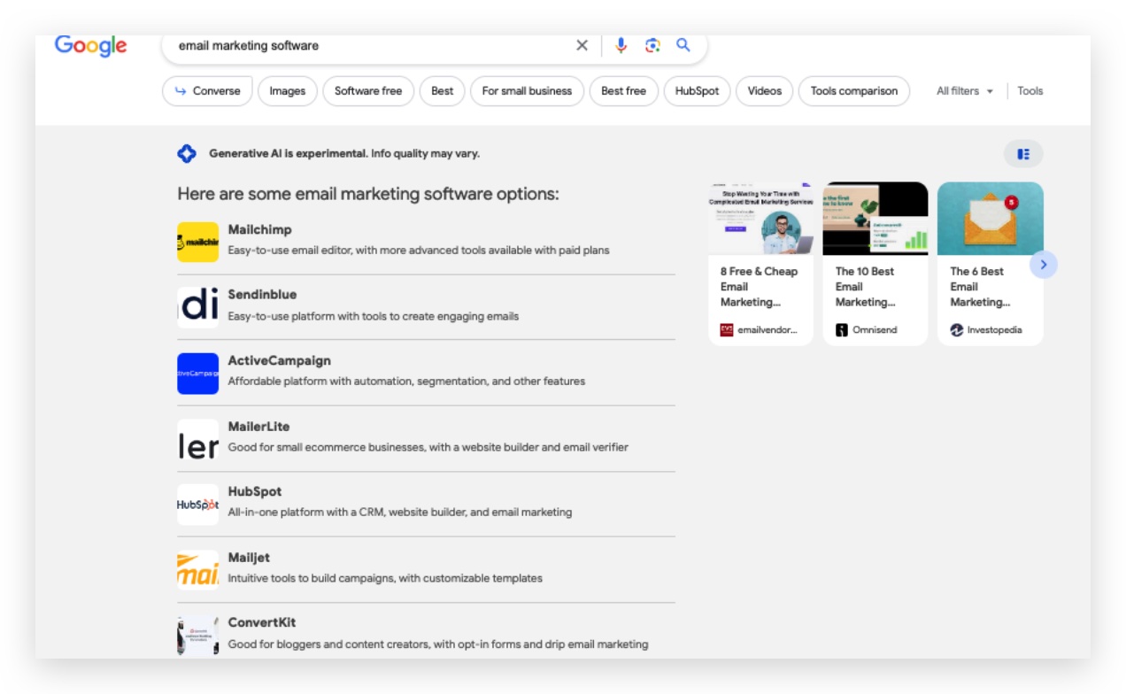The height and width of the screenshot is (694, 1126).
Task: Click ActiveCampaign description about automation, segmentation
Action: [x=406, y=382]
